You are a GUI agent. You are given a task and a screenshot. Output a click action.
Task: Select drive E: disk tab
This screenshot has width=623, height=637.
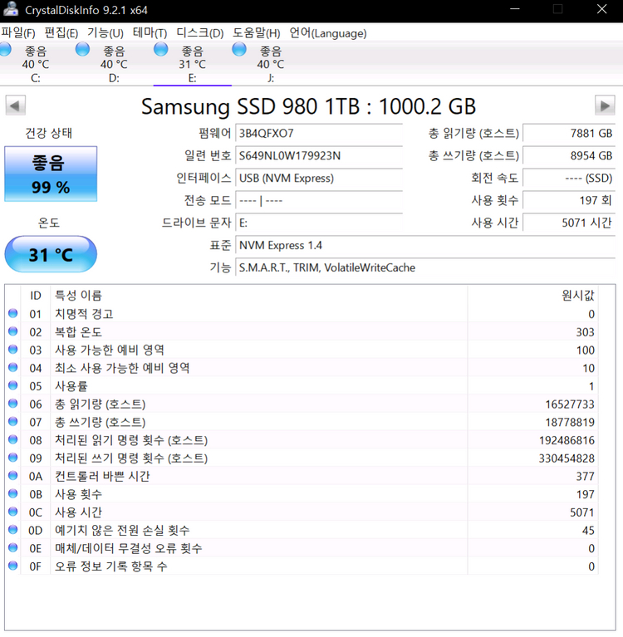tap(192, 63)
